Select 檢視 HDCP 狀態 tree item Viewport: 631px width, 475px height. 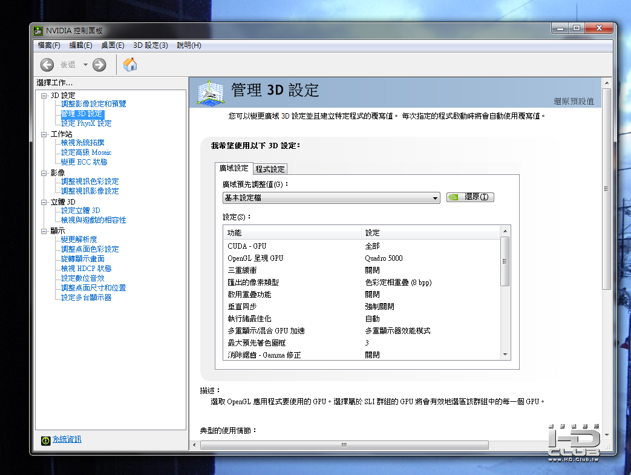(86, 269)
